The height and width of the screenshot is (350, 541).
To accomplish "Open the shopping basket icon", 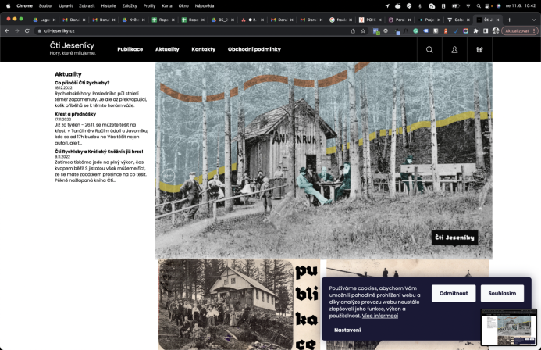I will (479, 50).
